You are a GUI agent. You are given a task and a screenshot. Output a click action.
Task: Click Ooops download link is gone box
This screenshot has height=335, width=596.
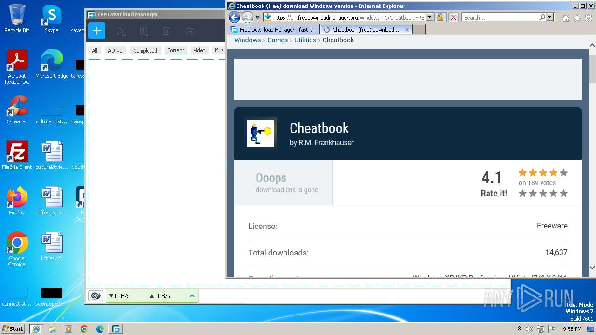tap(284, 182)
